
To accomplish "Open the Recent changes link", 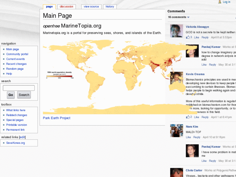I will coord(16,64).
